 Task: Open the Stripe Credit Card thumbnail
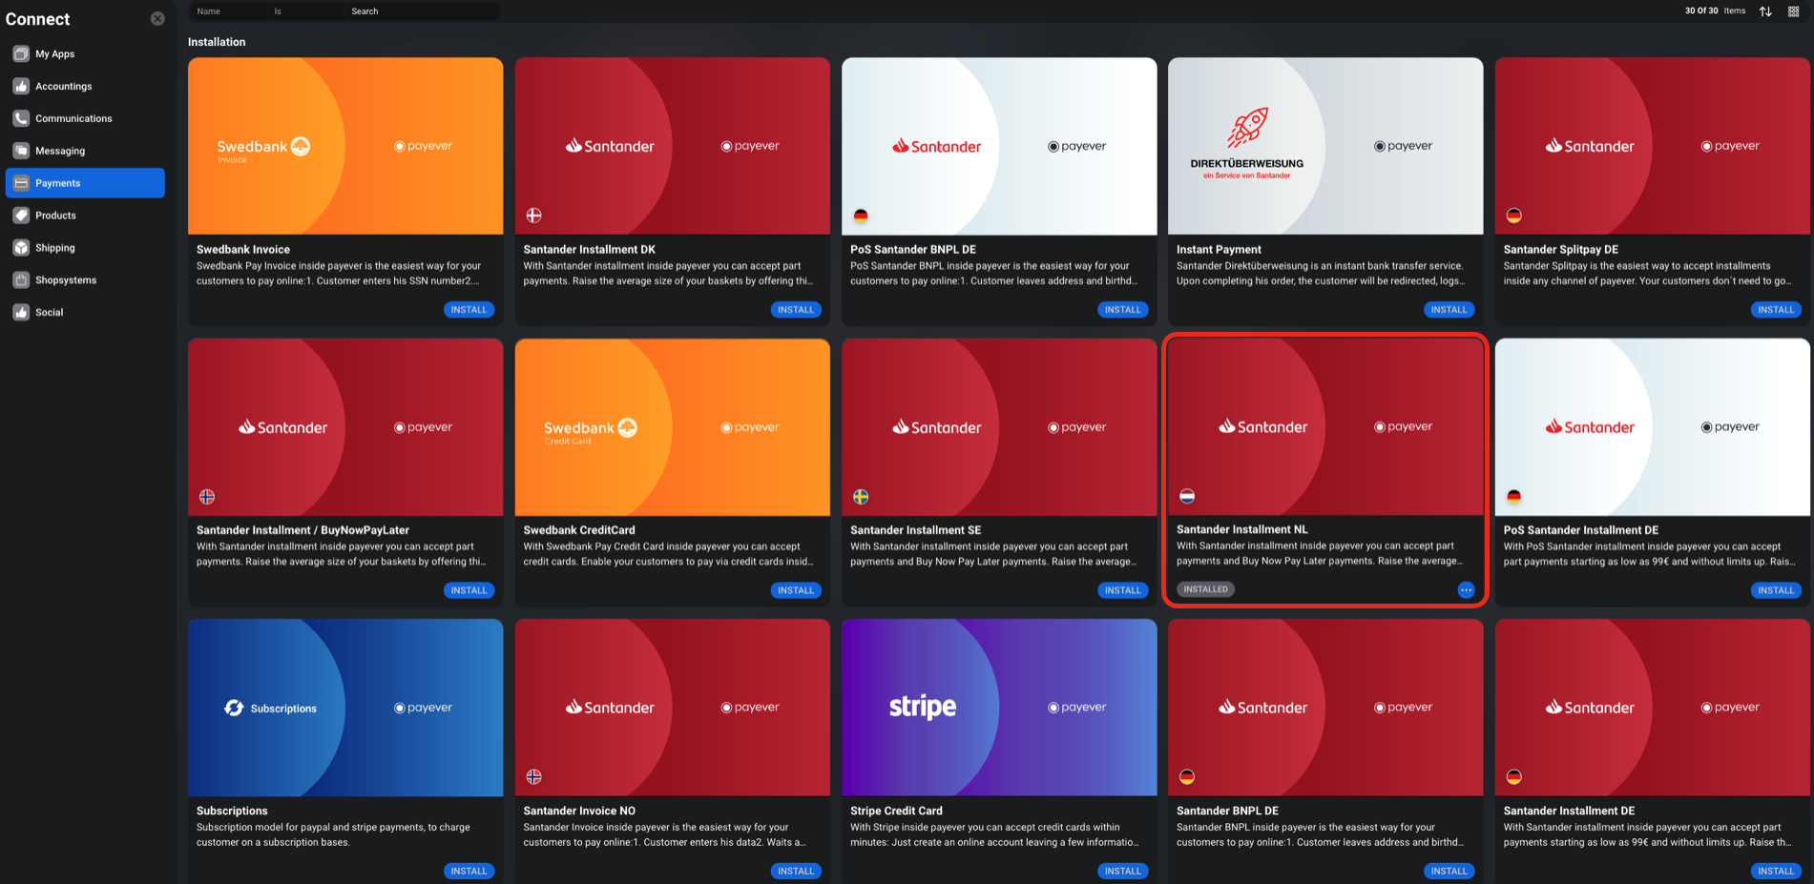[999, 708]
